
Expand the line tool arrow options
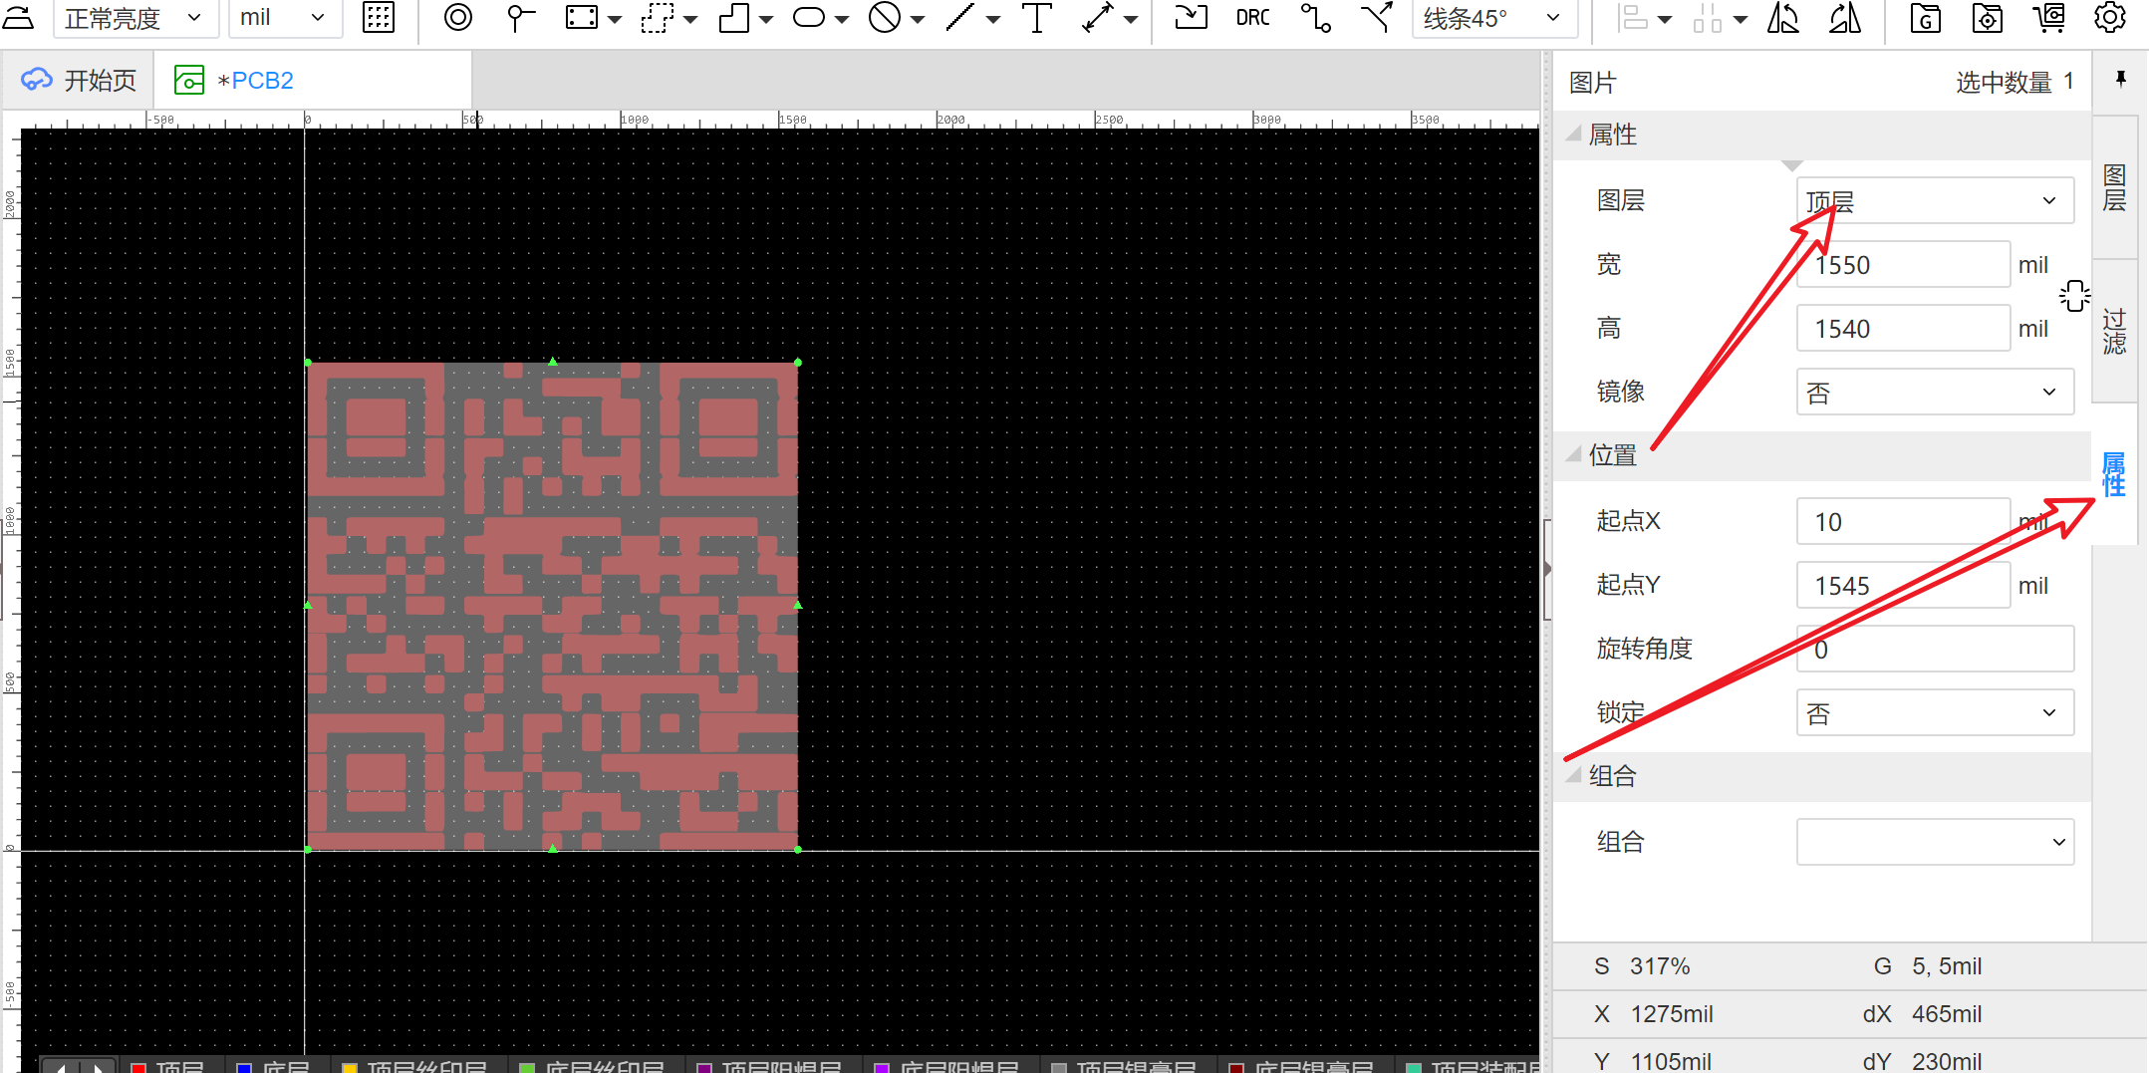click(x=993, y=20)
